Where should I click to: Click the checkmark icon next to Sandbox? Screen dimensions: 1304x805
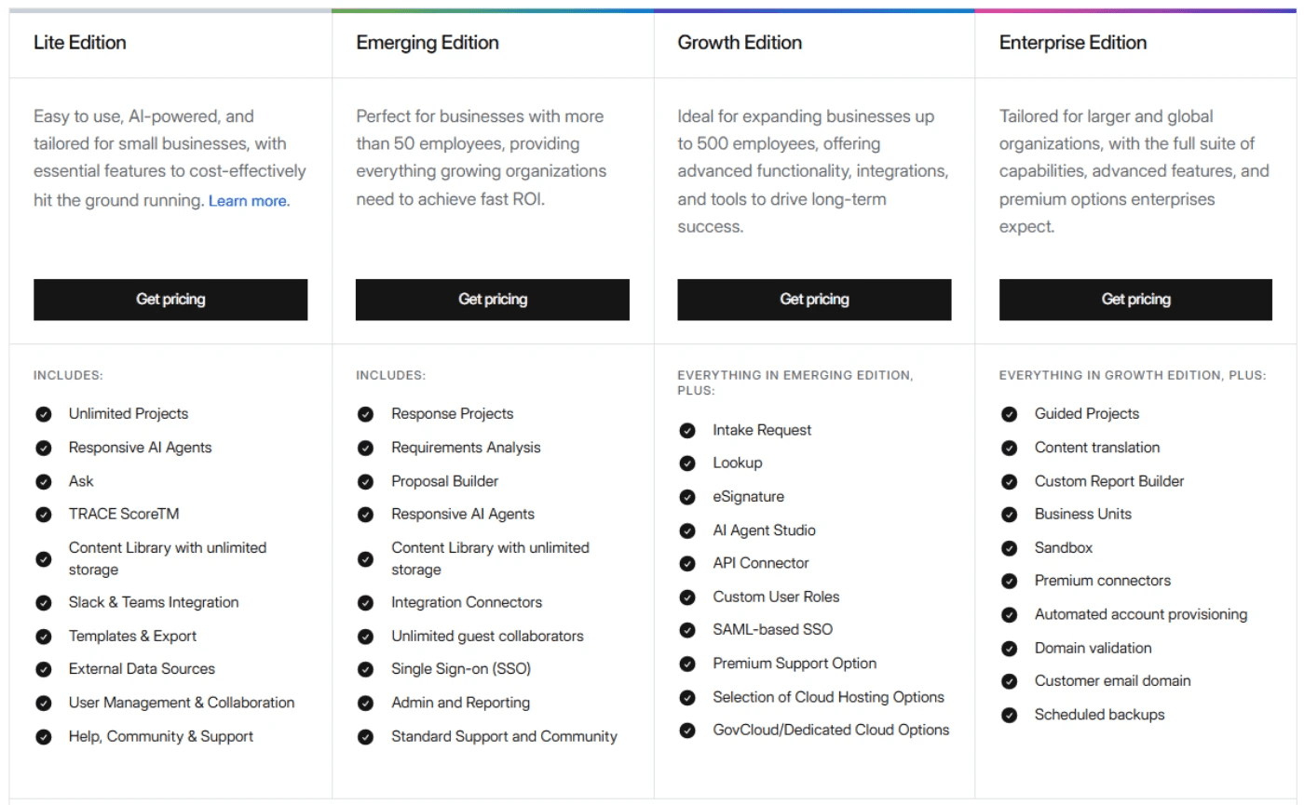point(1009,547)
